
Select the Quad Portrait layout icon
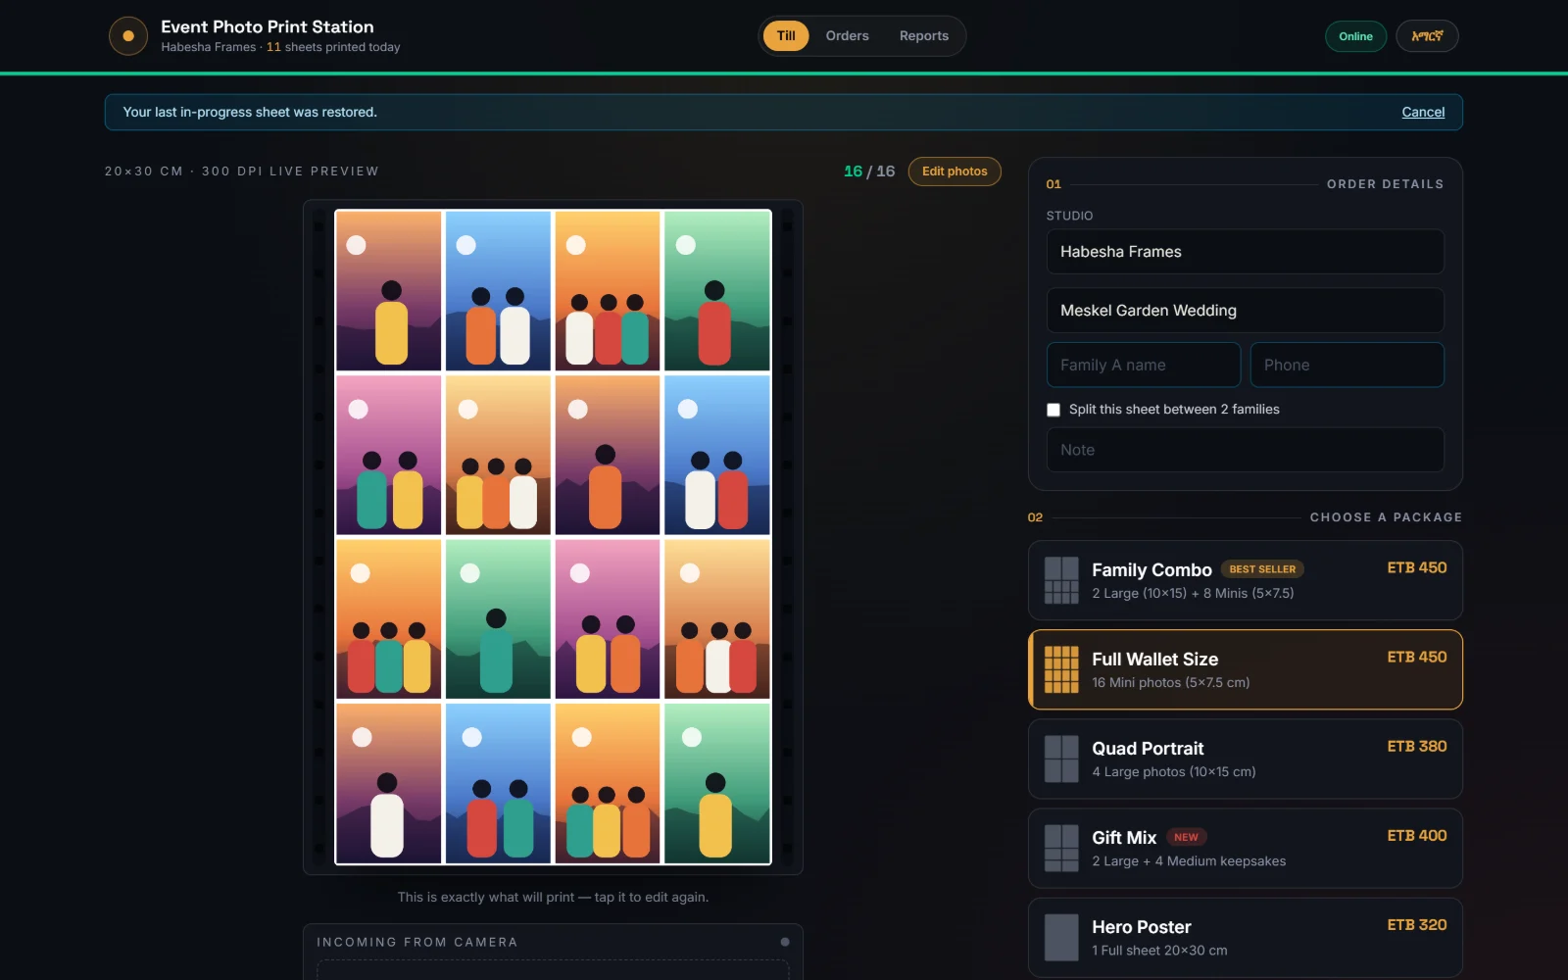(1061, 759)
